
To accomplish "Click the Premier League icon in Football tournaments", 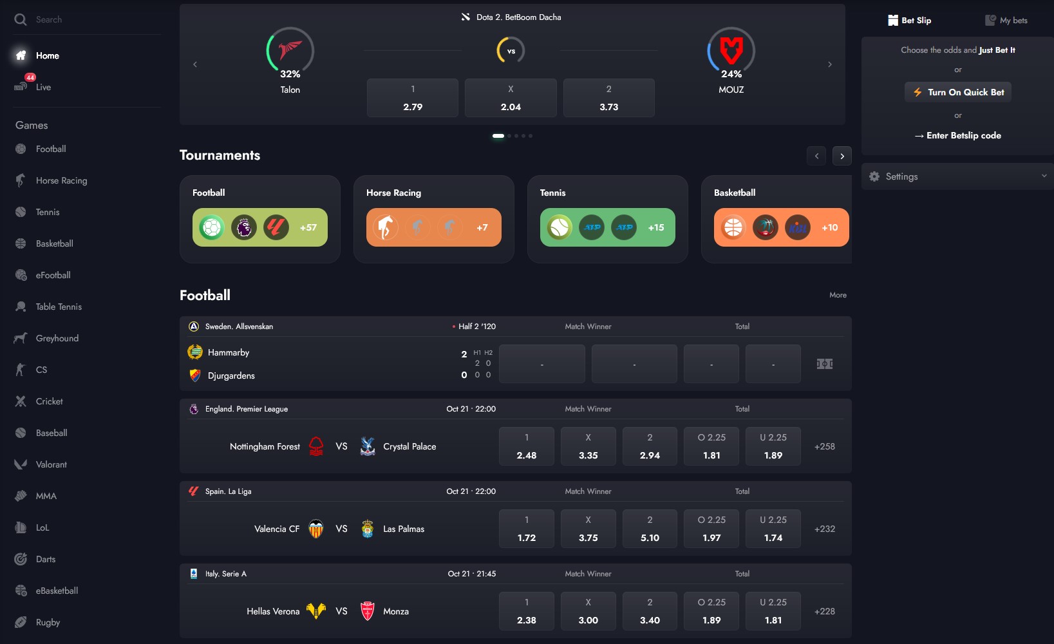I will 244,227.
